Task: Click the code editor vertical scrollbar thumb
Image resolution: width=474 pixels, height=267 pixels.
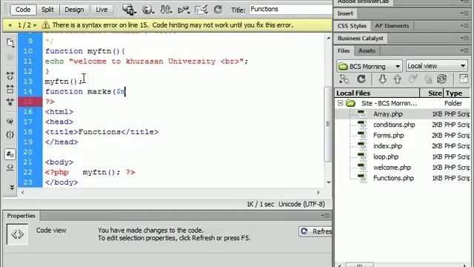Action: [328, 124]
